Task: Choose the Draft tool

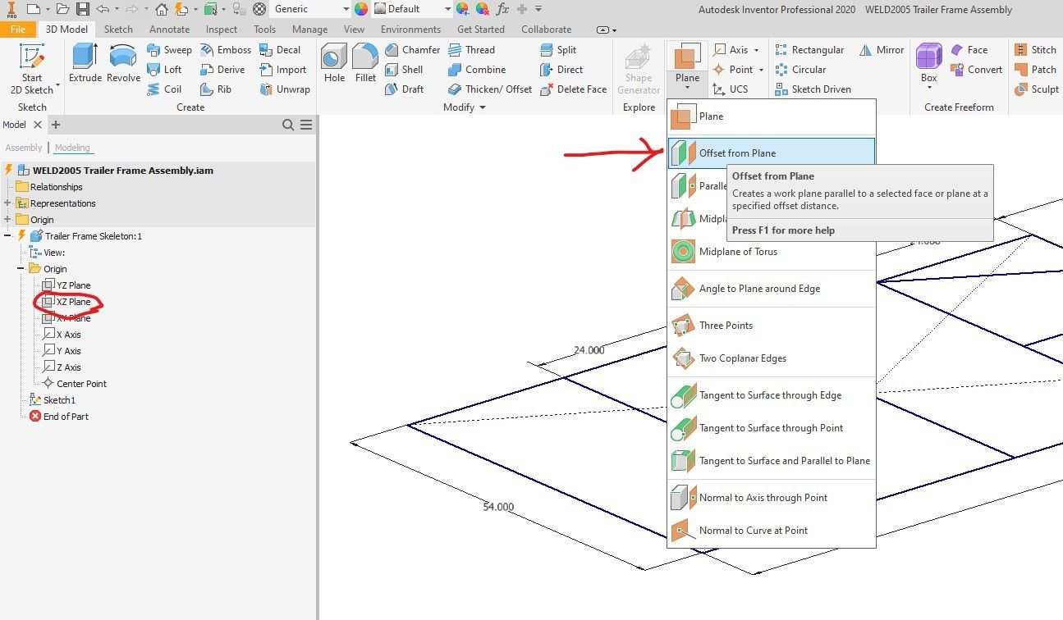Action: click(404, 89)
